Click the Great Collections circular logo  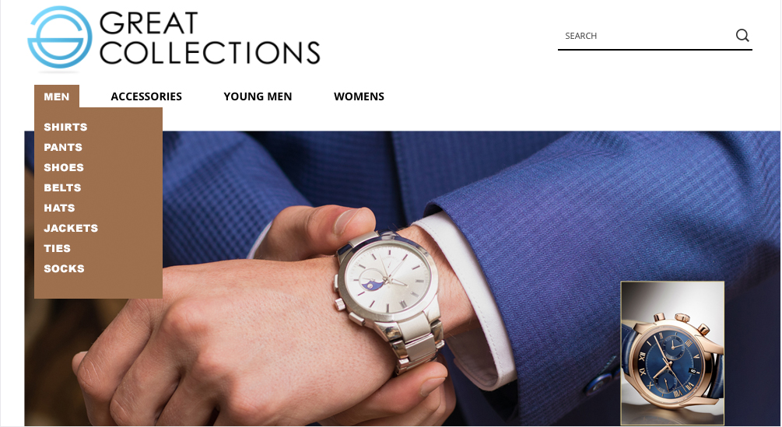60,37
